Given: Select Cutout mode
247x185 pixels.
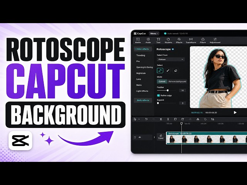Looking at the screenshot, I should pyautogui.click(x=162, y=81).
